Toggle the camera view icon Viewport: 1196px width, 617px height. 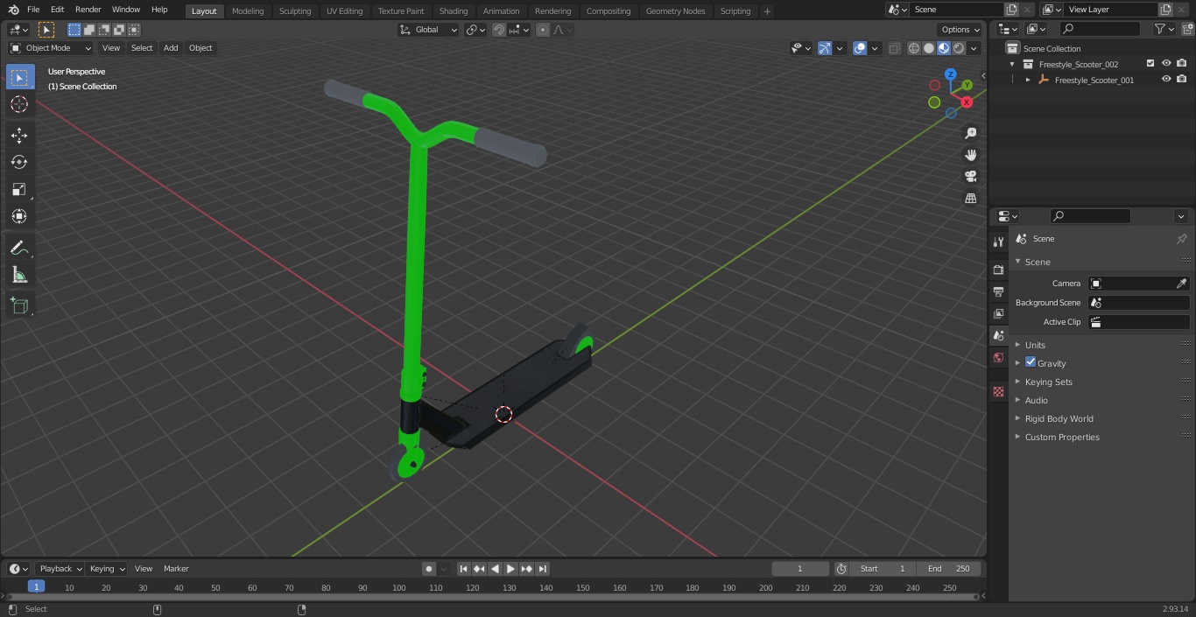pos(970,176)
